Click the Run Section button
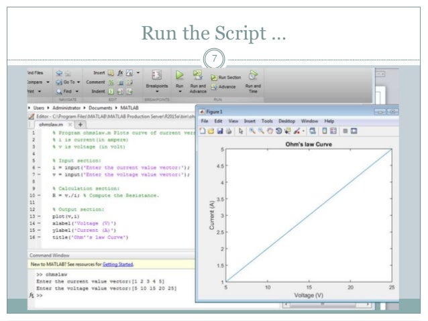The width and height of the screenshot is (428, 321). click(x=225, y=78)
